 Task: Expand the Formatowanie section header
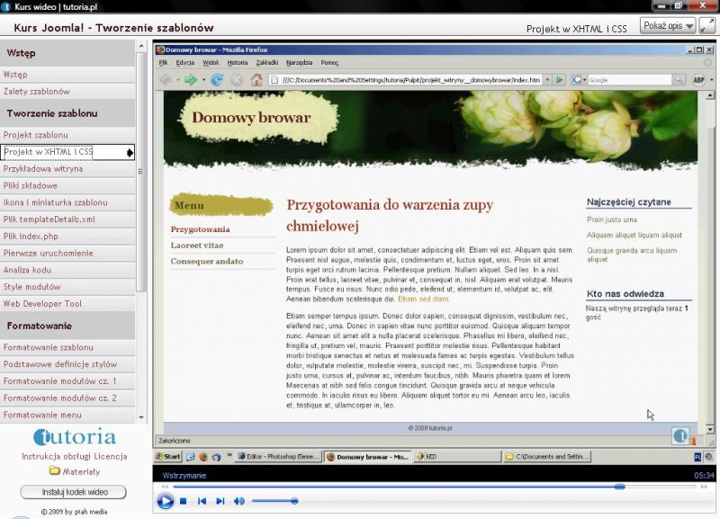(x=40, y=326)
